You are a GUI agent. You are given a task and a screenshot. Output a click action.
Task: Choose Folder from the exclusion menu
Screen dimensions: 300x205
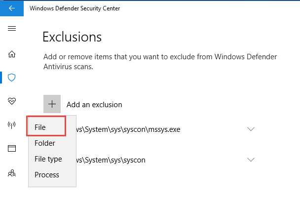[x=45, y=143]
